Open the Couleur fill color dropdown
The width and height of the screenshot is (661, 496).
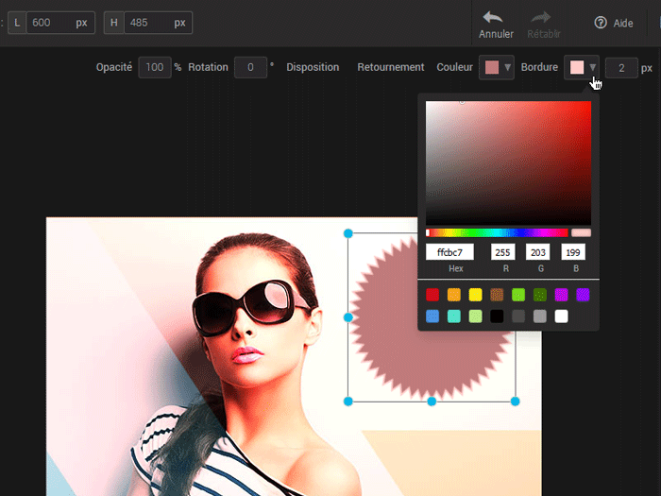(x=497, y=68)
